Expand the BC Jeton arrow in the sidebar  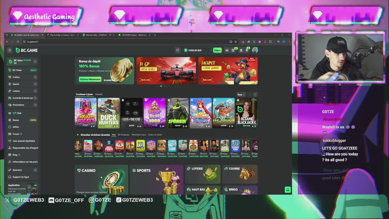pos(35,61)
